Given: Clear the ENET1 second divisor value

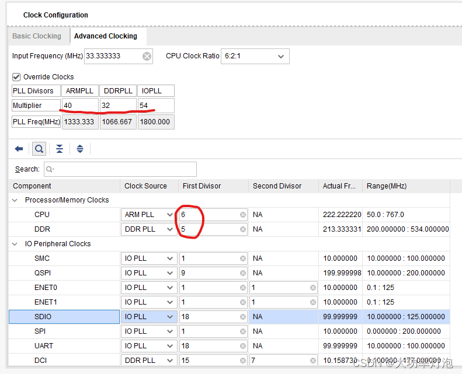Looking at the screenshot, I should pos(313,302).
